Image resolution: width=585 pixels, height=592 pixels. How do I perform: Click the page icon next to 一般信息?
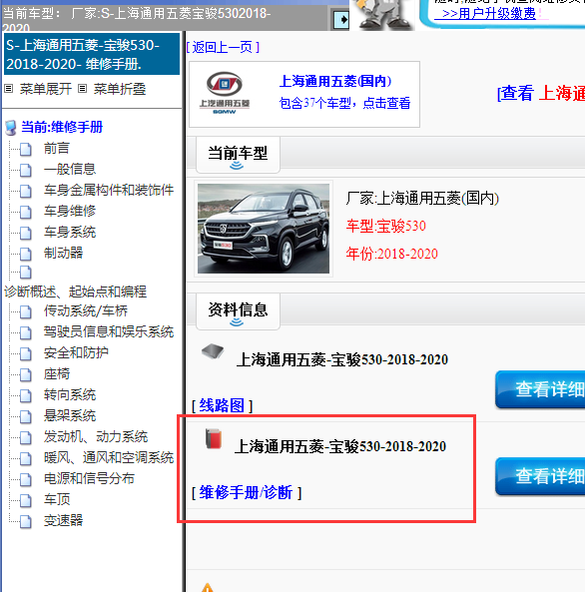point(26,170)
